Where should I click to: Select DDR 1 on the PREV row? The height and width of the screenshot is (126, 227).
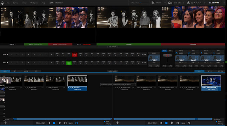click(69, 63)
